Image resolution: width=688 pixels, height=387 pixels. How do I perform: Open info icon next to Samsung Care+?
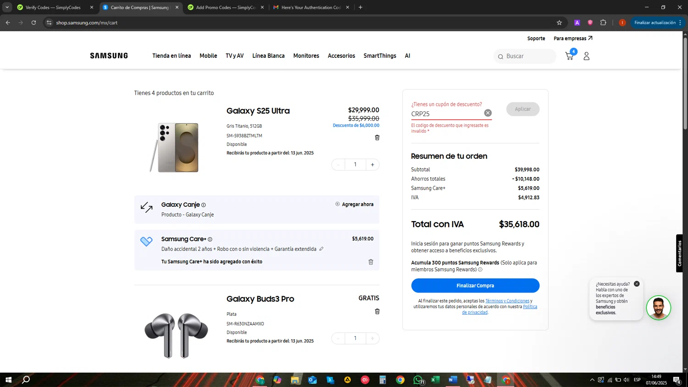click(210, 239)
